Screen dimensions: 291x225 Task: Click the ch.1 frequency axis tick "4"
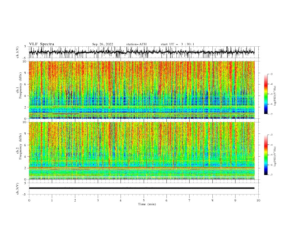click(x=25, y=96)
